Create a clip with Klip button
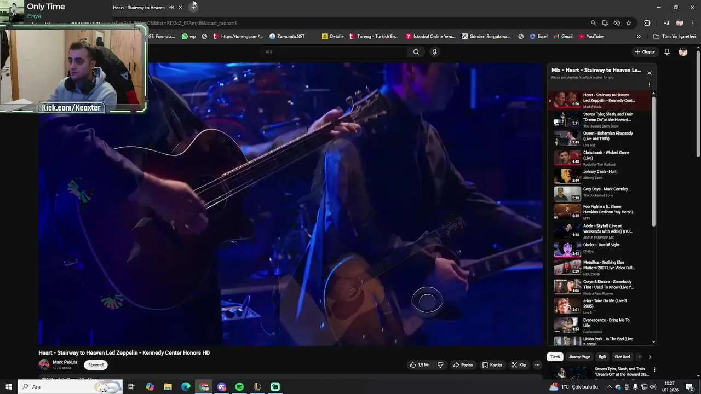Viewport: 701px width, 394px height. 519,365
